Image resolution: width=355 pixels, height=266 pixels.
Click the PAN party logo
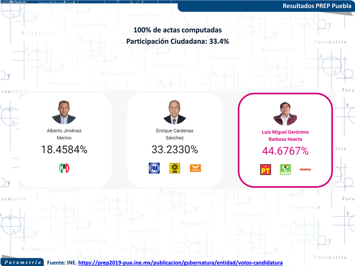click(x=154, y=168)
